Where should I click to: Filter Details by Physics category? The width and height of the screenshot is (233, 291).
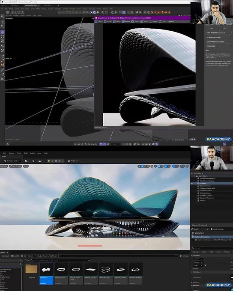227,252
